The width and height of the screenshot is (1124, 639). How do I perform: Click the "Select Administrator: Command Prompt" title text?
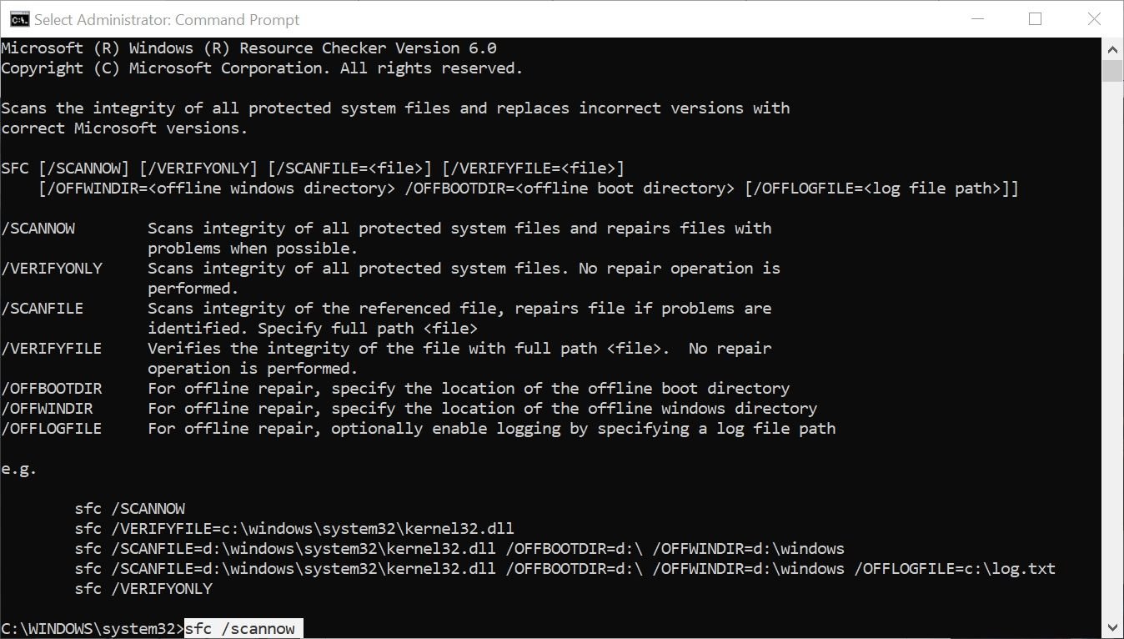(167, 19)
